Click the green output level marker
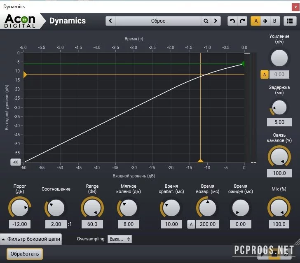Image resolution: width=300 pixels, height=263 pixels. (243, 63)
